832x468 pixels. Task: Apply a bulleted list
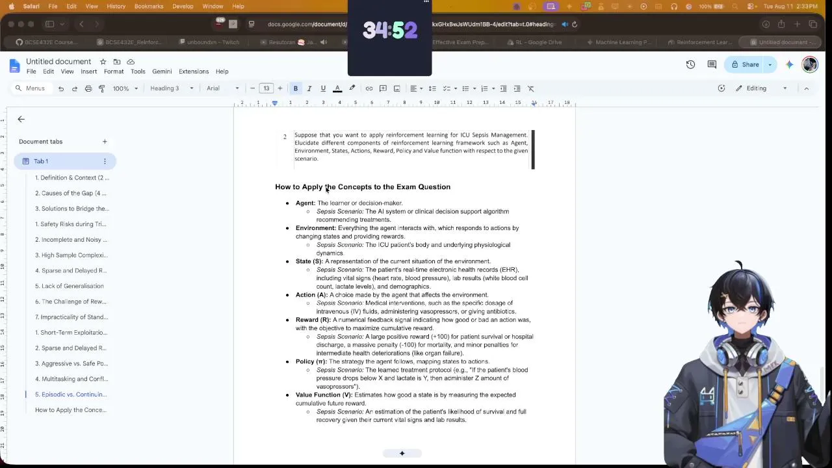[465, 88]
